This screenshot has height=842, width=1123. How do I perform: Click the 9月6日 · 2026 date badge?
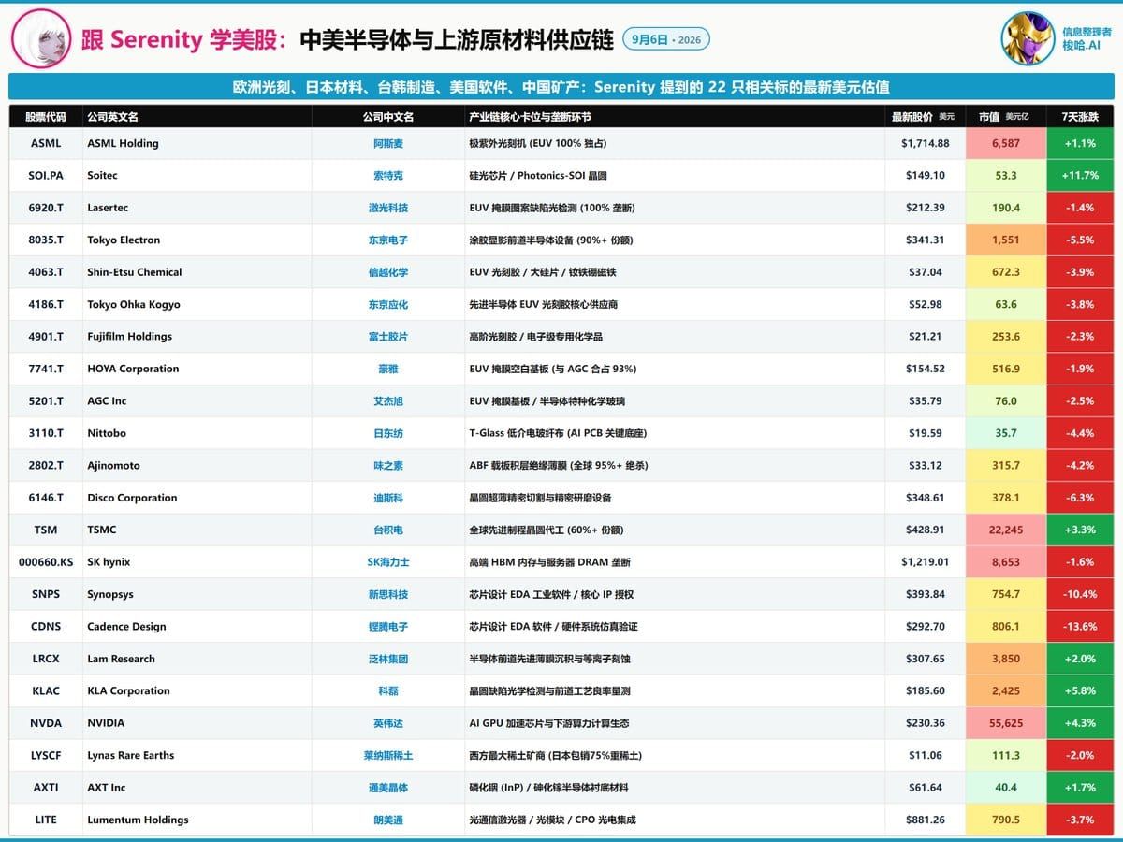[666, 39]
